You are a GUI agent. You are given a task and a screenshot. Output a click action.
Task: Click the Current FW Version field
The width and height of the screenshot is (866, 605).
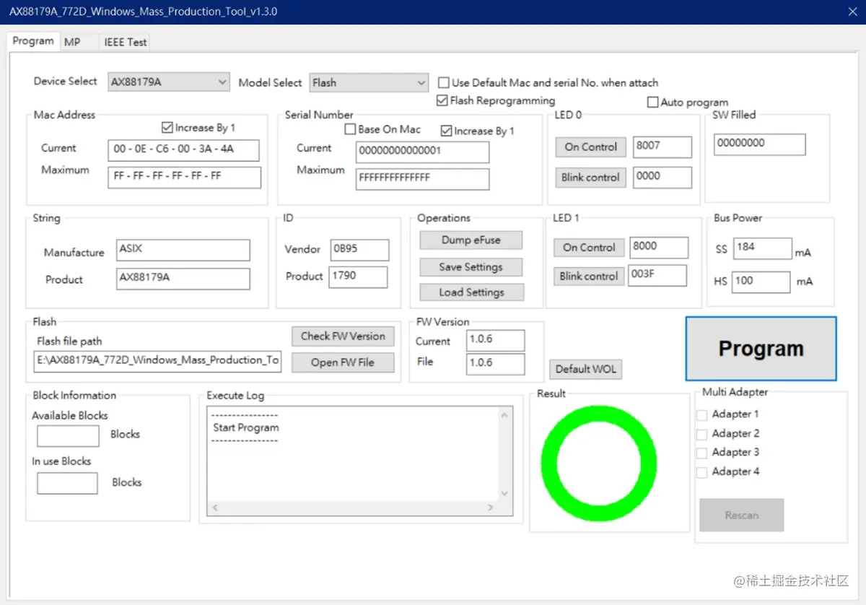[496, 341]
